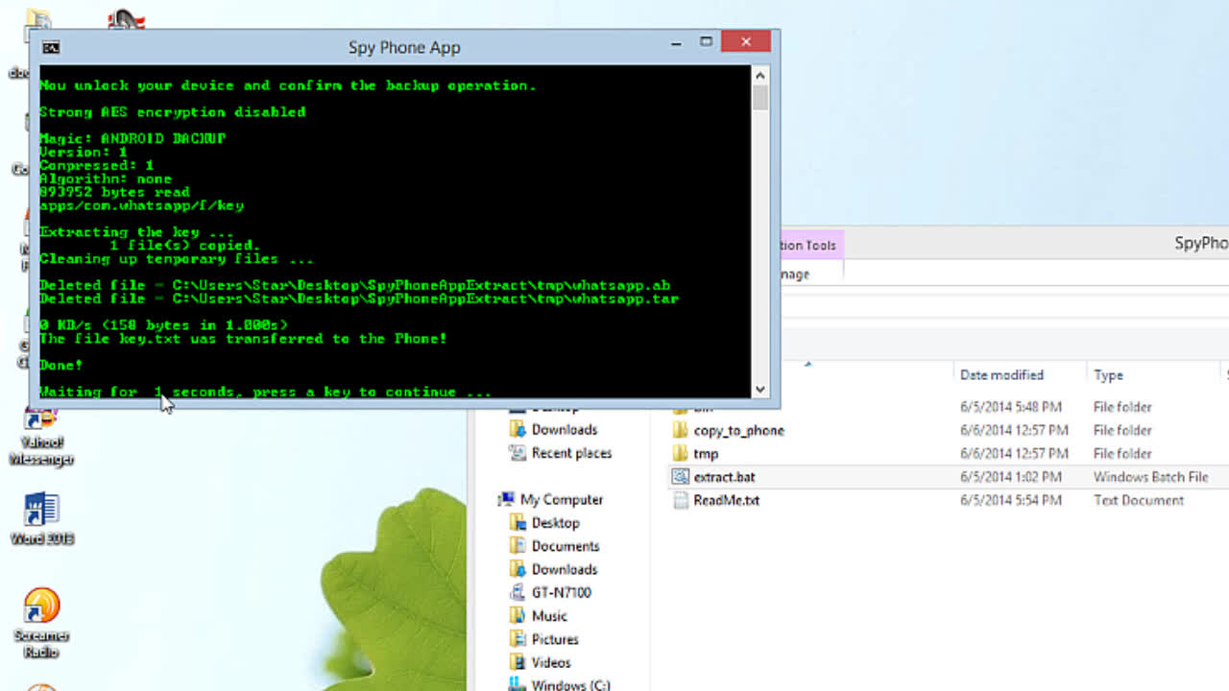Click the console vertical scrollbar thumb
Viewport: 1229px width, 691px height.
click(760, 97)
